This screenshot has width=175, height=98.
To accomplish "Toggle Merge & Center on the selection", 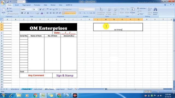I will pyautogui.click(x=69, y=13).
